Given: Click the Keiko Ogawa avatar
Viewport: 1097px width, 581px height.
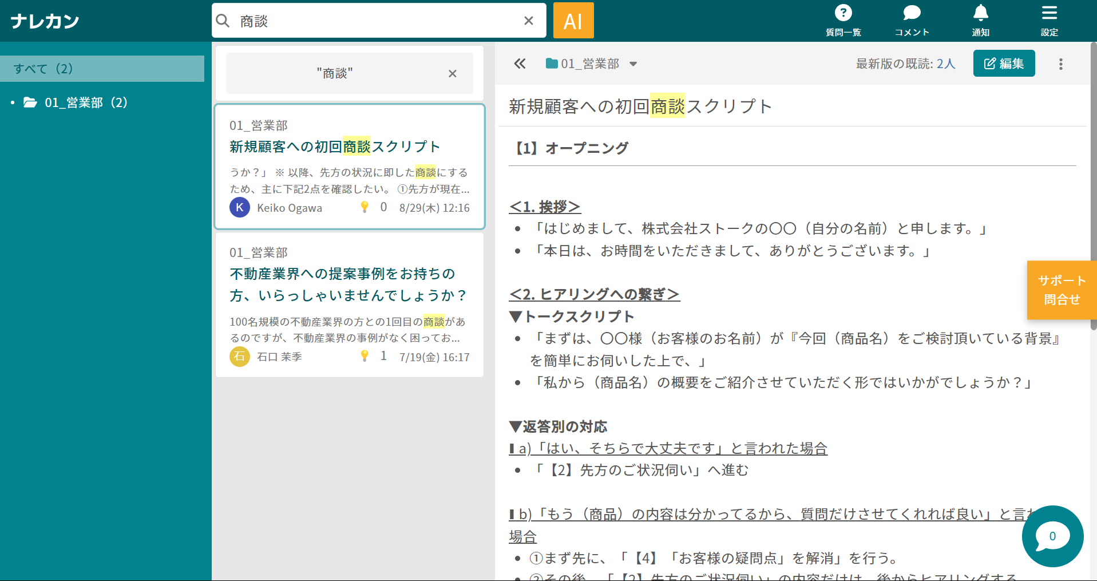Looking at the screenshot, I should [240, 207].
